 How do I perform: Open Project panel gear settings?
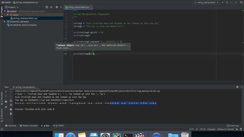(x=57, y=7)
